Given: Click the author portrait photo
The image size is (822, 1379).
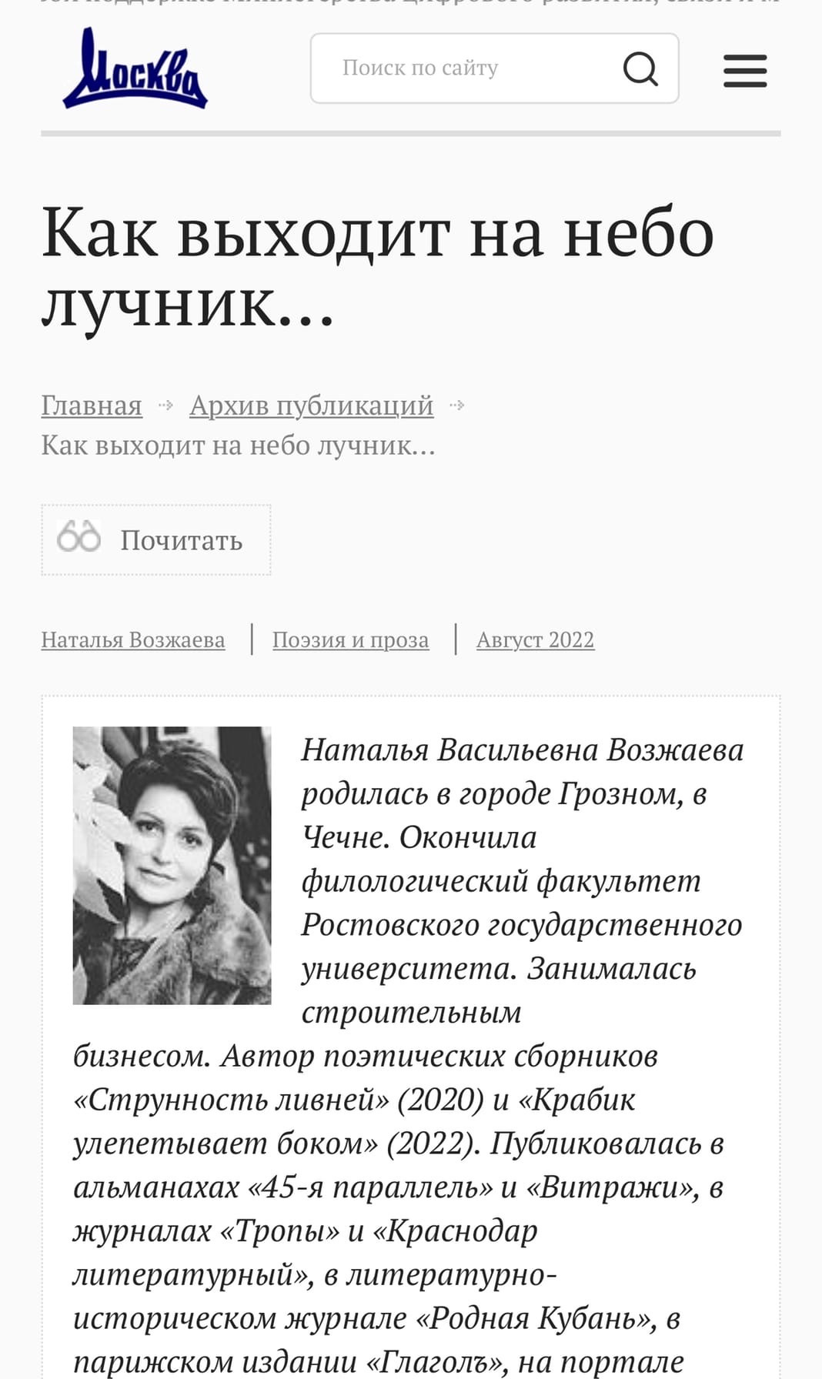Looking at the screenshot, I should click(x=172, y=865).
